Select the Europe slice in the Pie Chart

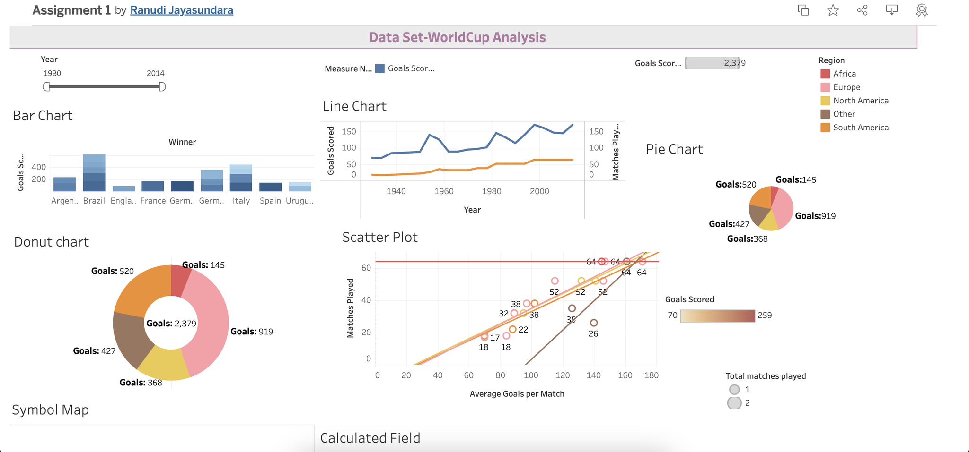coord(784,208)
